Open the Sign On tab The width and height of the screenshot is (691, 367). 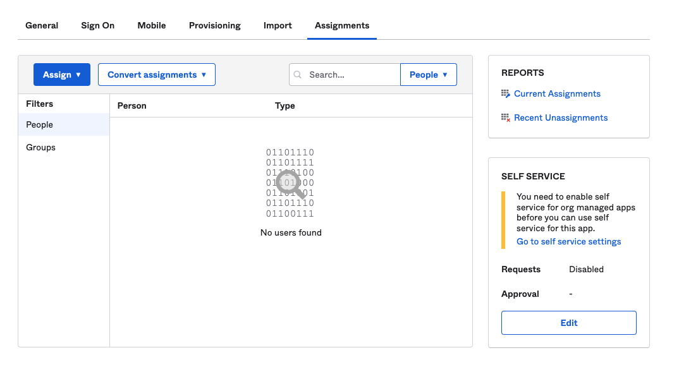coord(98,25)
